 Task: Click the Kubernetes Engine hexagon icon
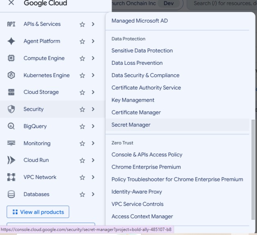(x=11, y=75)
